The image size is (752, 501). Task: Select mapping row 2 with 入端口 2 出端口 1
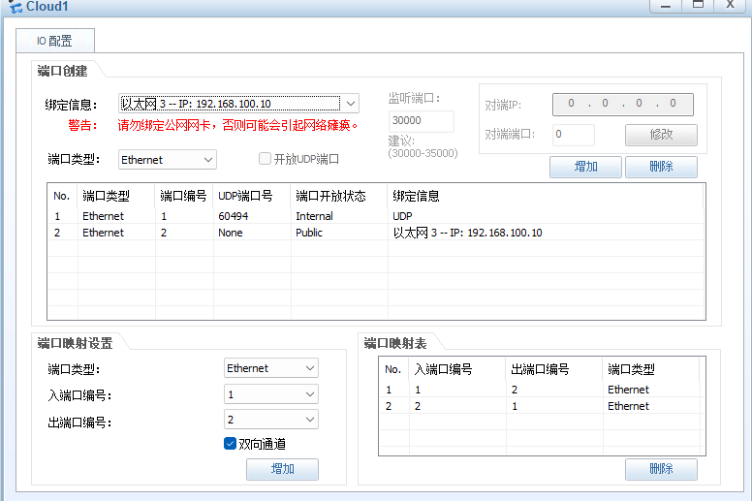[x=542, y=406]
